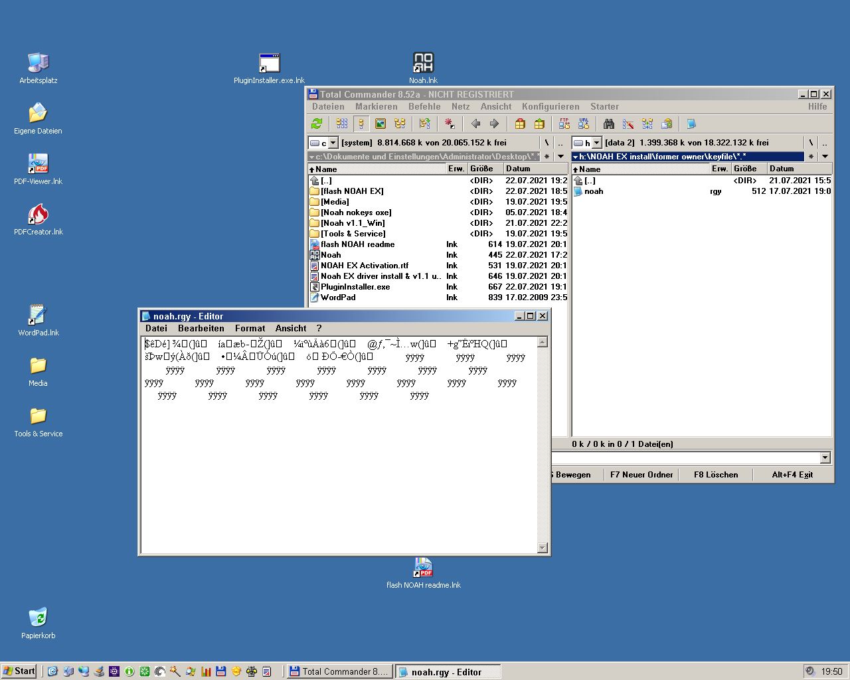Click the Editor scrollbar up arrow
850x680 pixels.
coord(542,342)
